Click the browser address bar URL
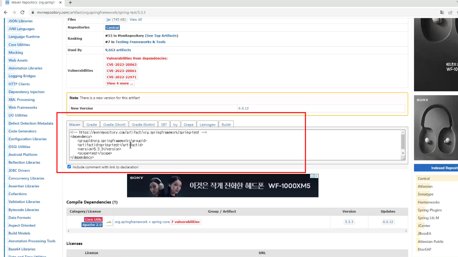458x257 pixels. coord(91,12)
